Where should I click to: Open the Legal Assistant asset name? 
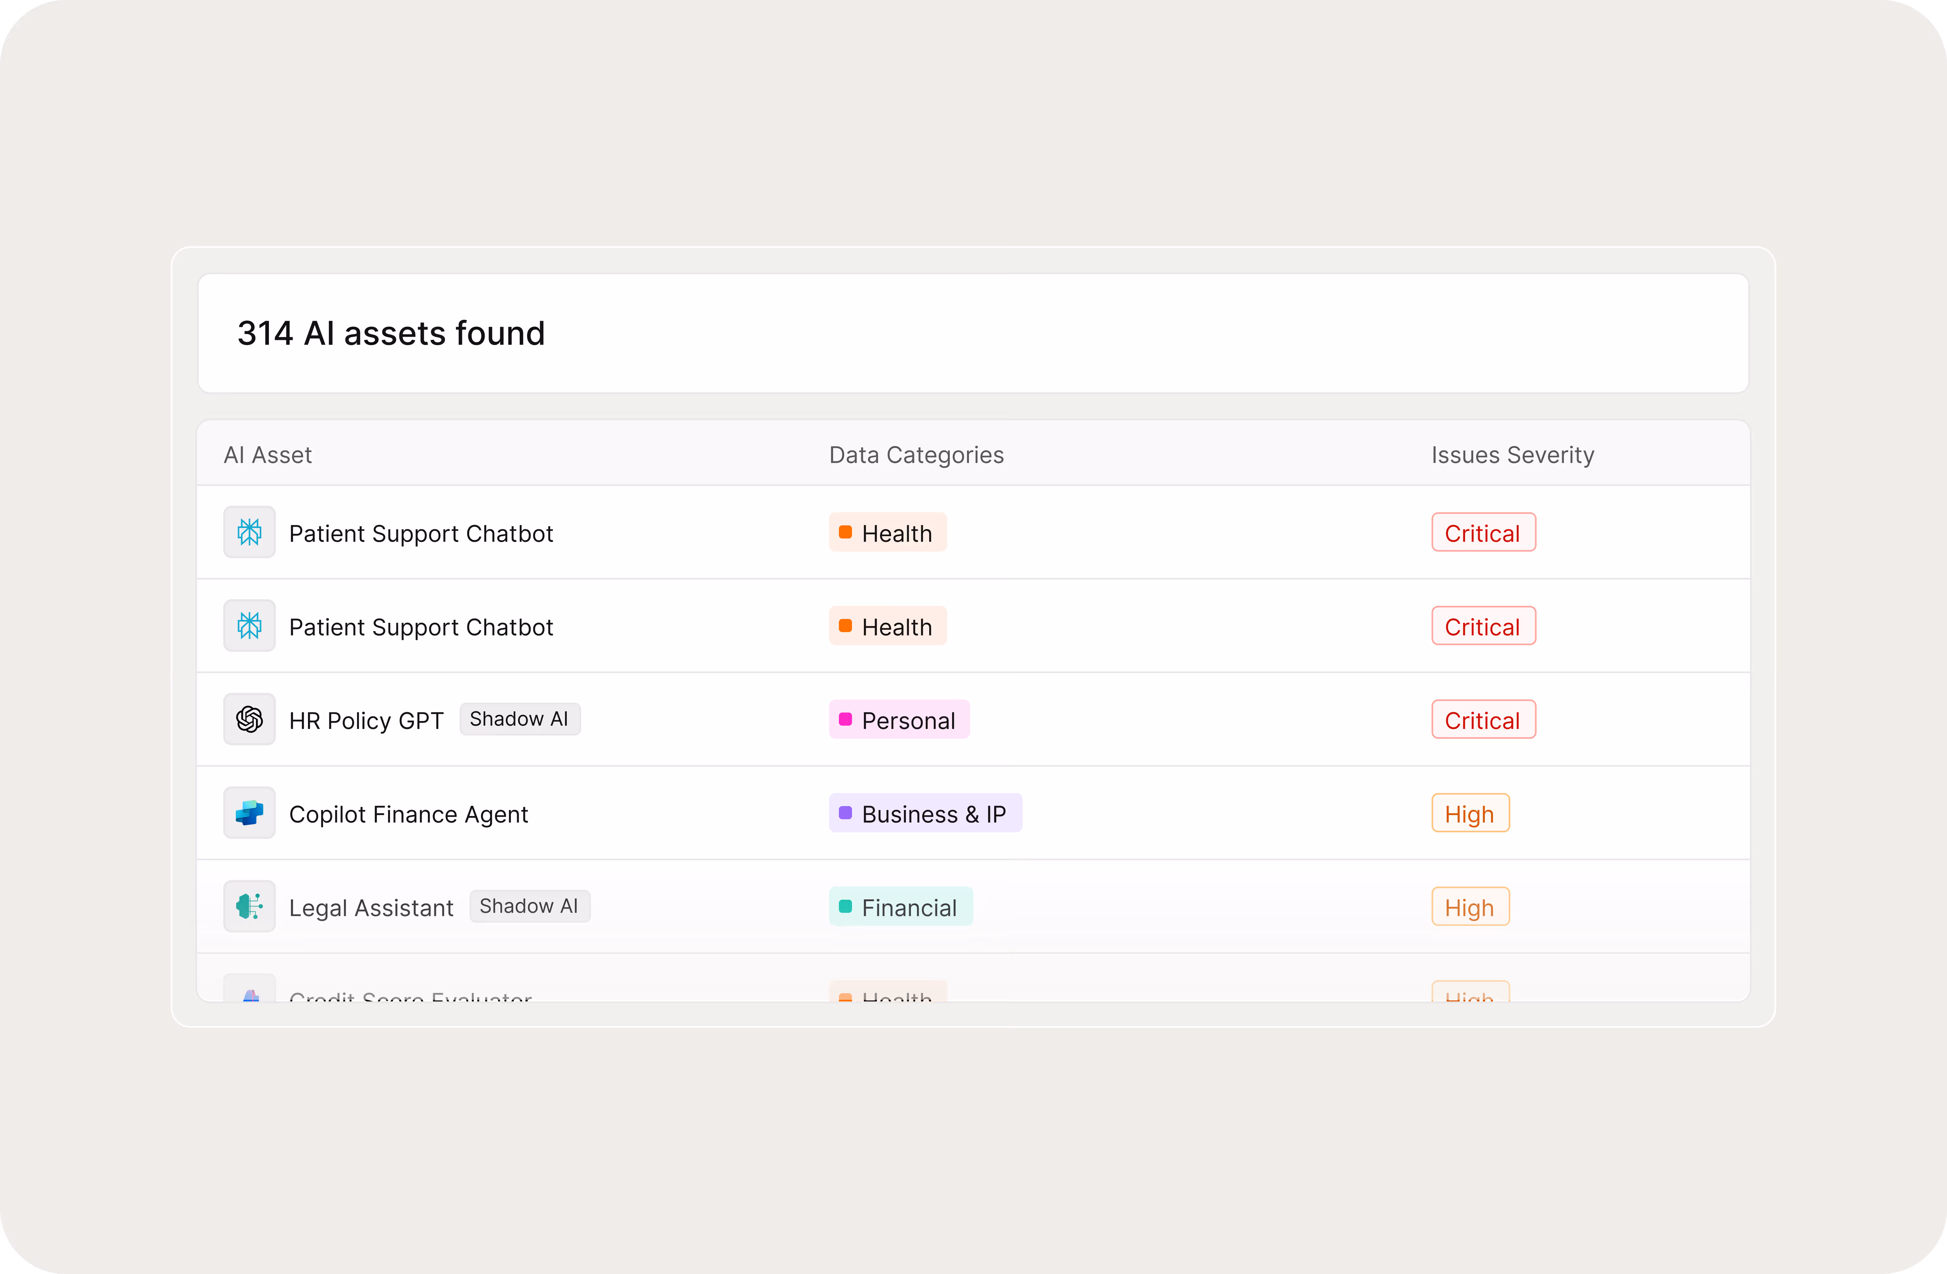point(371,908)
